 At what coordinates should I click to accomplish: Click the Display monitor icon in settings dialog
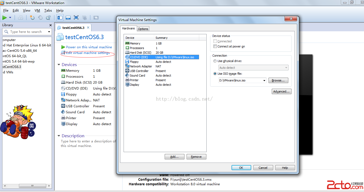click(x=127, y=85)
